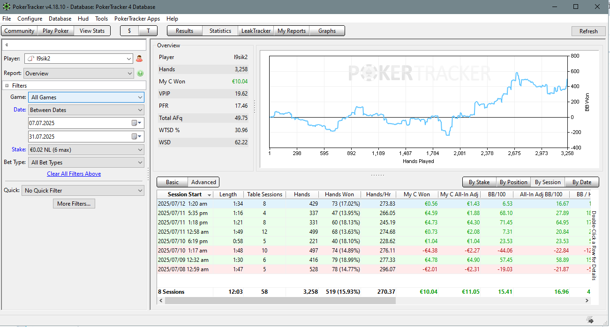Click the green help icon beside the Report dropdown
The image size is (610, 327).
(140, 74)
